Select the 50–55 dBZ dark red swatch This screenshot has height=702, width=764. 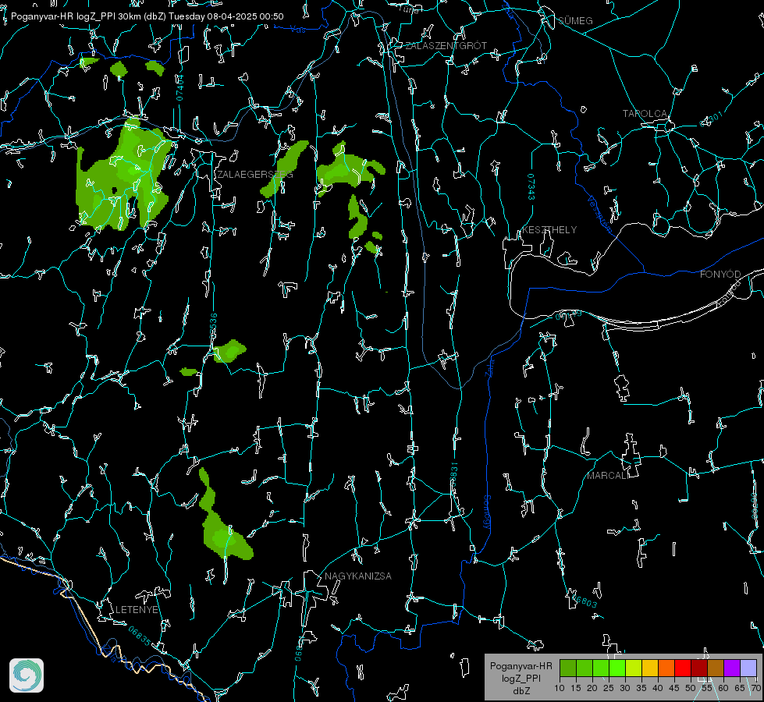click(699, 668)
